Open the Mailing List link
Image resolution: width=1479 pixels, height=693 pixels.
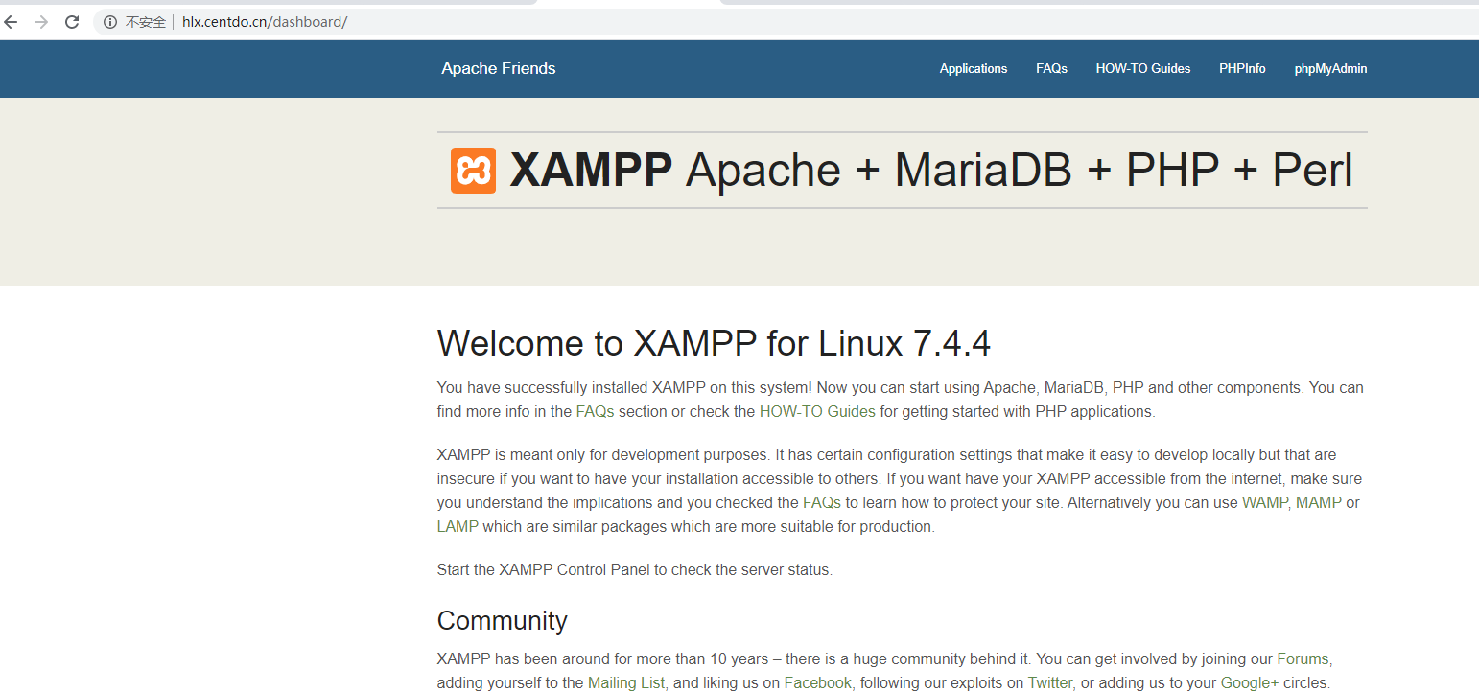pyautogui.click(x=627, y=682)
